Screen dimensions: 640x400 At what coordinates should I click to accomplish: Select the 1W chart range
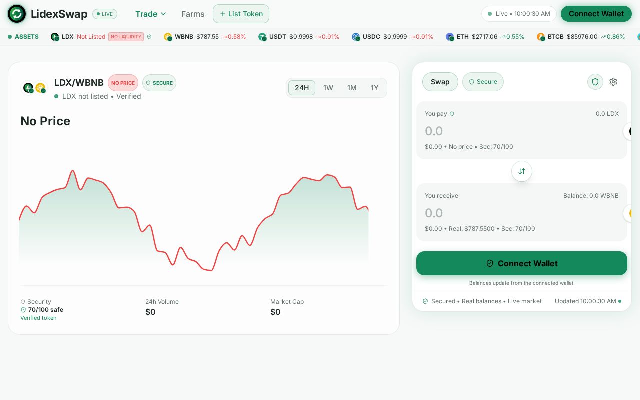[328, 88]
